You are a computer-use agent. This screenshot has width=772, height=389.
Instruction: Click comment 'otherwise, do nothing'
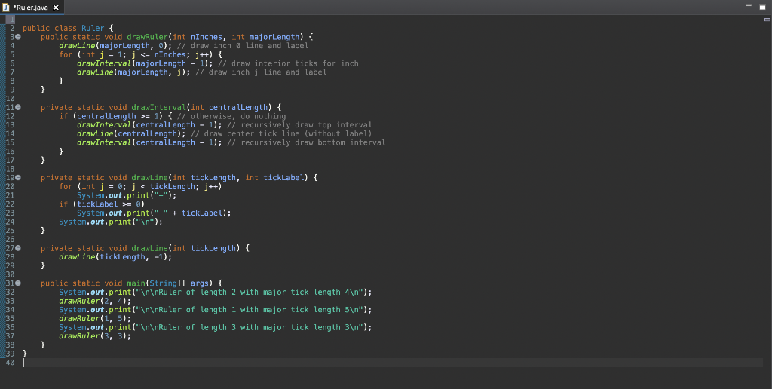pos(231,116)
